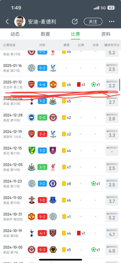
Task: Tap penalty ball icon on 2024-11-23 row
Action: [x=93, y=184]
